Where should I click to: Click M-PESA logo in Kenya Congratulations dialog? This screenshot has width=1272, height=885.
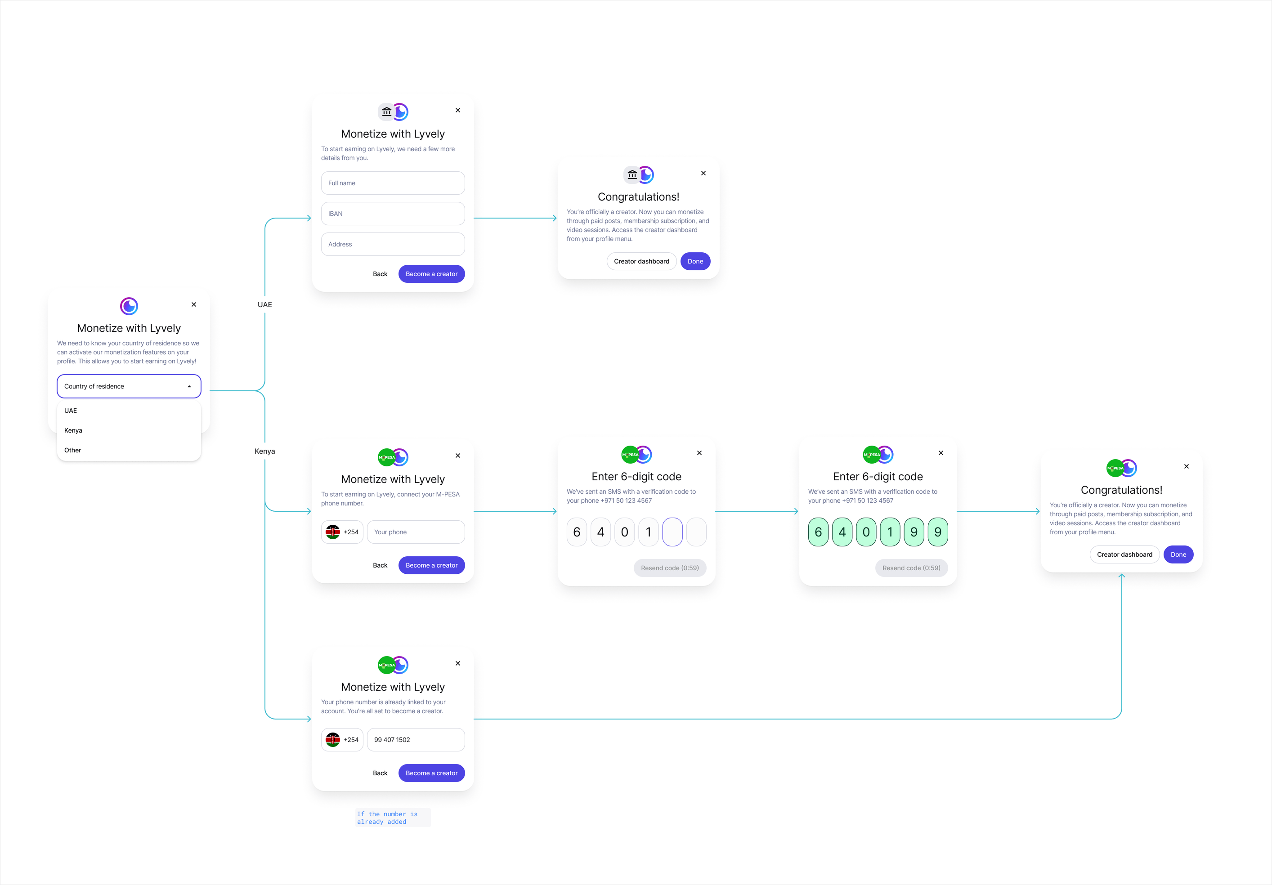coord(1115,469)
